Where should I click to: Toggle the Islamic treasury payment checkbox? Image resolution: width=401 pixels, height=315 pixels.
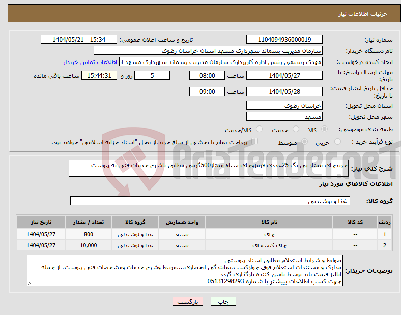click(x=255, y=141)
